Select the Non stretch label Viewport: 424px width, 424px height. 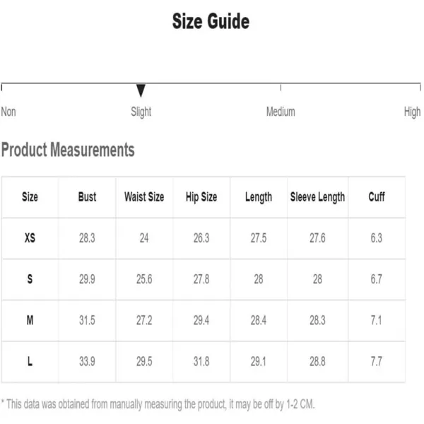pyautogui.click(x=8, y=112)
